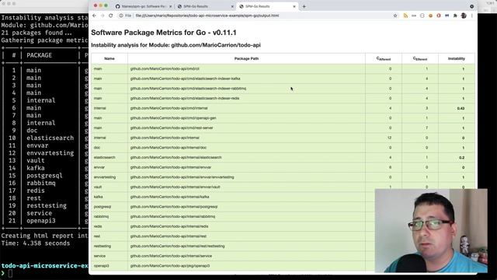
Task: Go back with the browser back arrow
Action: click(x=94, y=16)
